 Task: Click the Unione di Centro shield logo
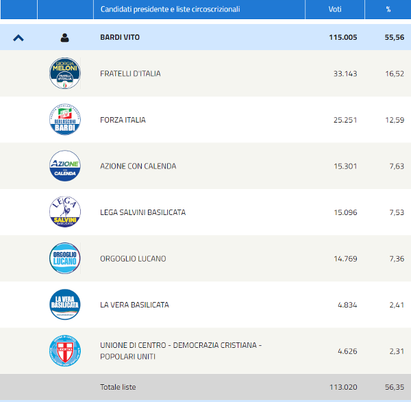(x=65, y=351)
